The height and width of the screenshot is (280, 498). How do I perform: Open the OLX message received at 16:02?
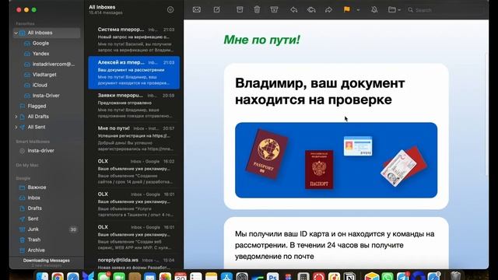click(134, 171)
